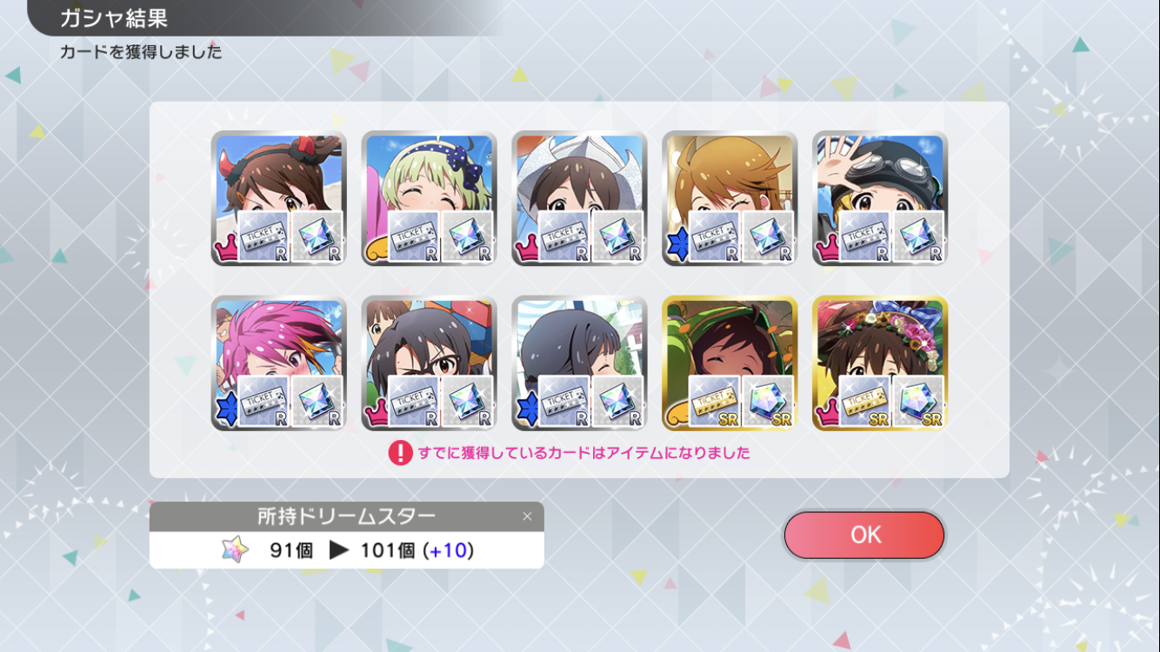Select the card with red devil horns
The width and height of the screenshot is (1160, 652).
(278, 198)
